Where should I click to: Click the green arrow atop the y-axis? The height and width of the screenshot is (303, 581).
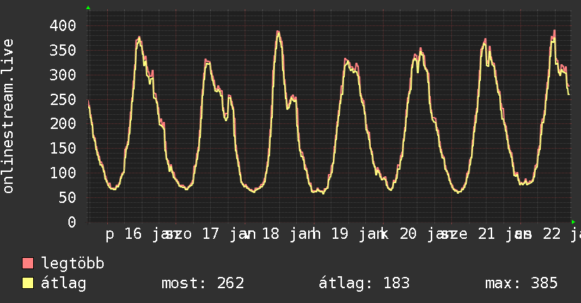[x=88, y=8]
